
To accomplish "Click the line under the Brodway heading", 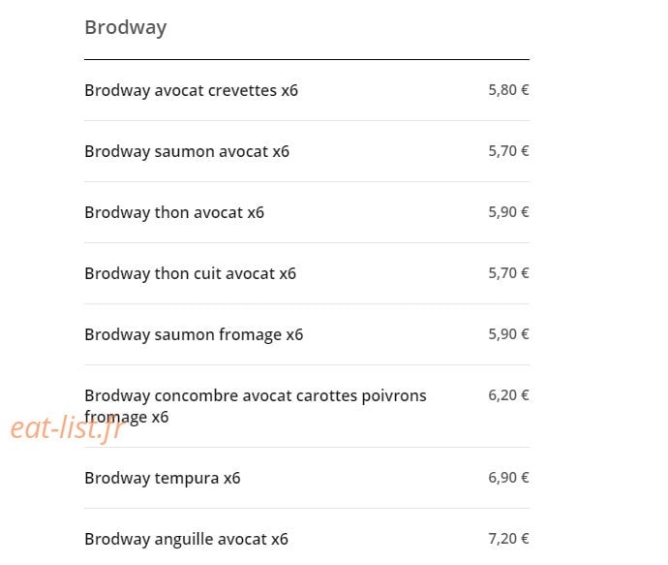I will click(307, 60).
